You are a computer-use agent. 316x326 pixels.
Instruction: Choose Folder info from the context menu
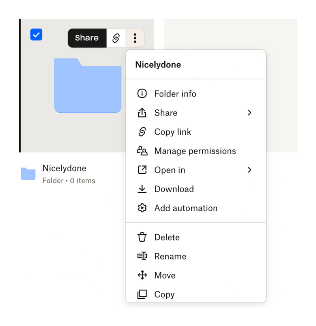(x=175, y=94)
